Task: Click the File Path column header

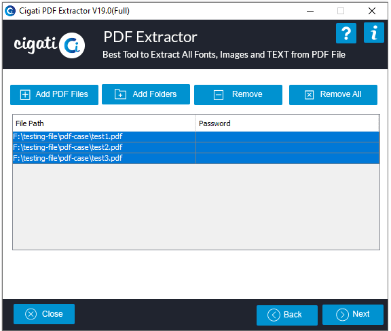Action: (104, 123)
